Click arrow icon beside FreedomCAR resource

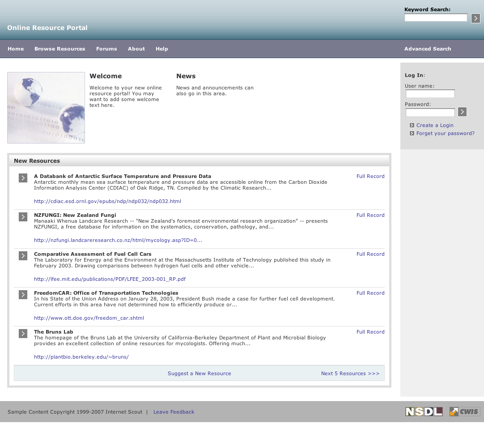(x=23, y=295)
